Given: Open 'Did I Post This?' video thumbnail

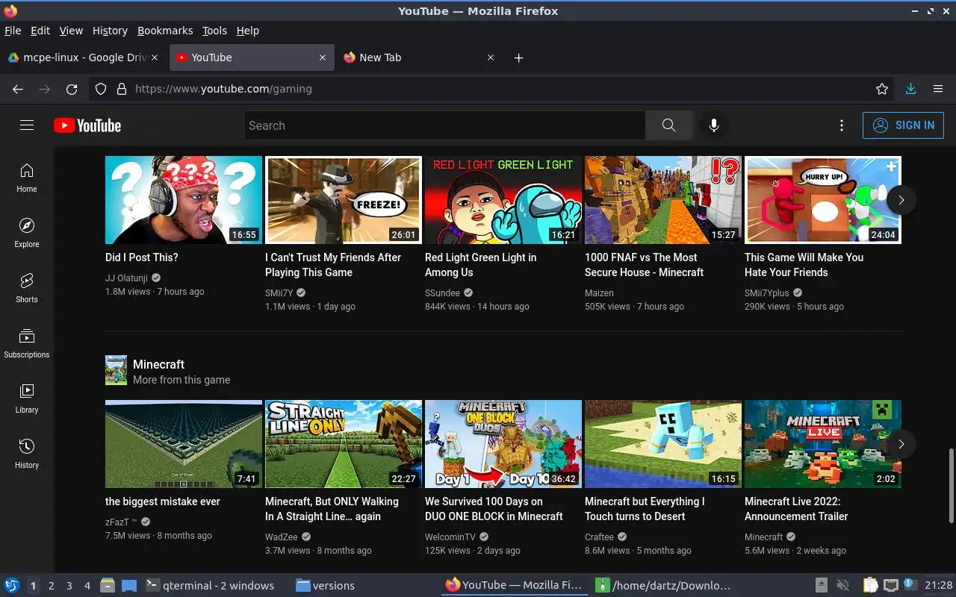Looking at the screenshot, I should pos(184,200).
